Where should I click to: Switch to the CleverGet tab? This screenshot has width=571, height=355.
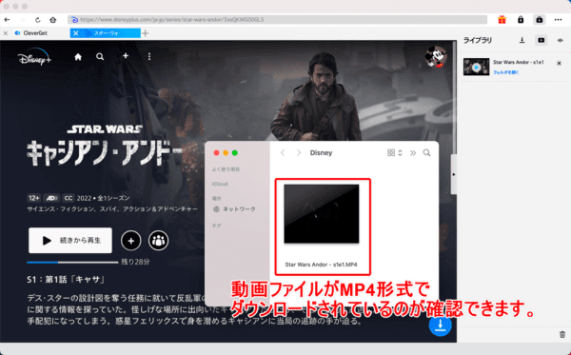pos(35,33)
